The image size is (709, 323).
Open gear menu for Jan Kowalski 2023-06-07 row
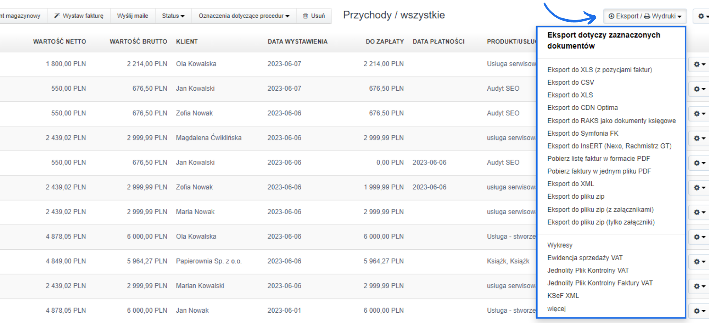tap(699, 89)
